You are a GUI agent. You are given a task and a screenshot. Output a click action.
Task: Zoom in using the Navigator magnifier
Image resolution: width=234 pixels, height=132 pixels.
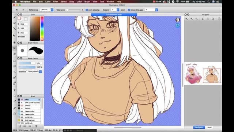point(186,19)
